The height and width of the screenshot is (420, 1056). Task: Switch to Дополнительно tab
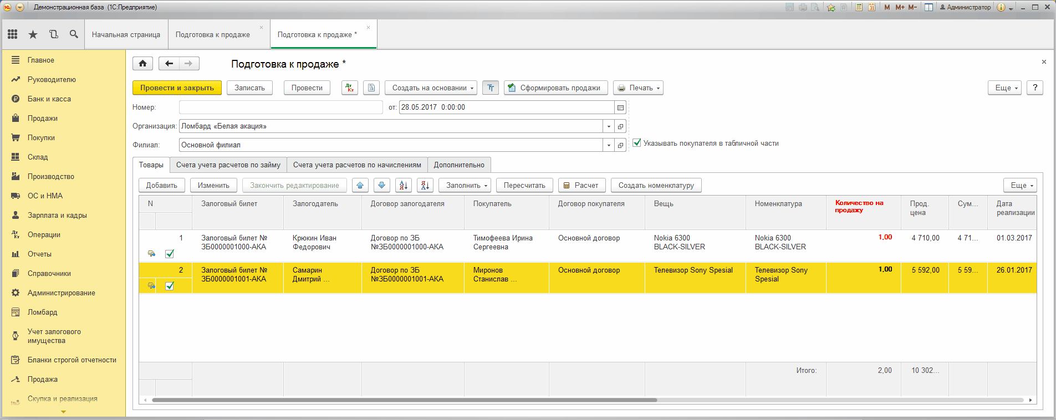(459, 165)
